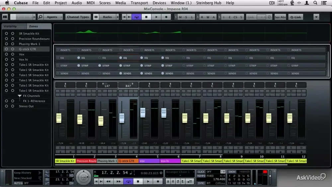The height and width of the screenshot is (187, 332).
Task: Toggle cycle mode in top toolbar
Action: 136,17
